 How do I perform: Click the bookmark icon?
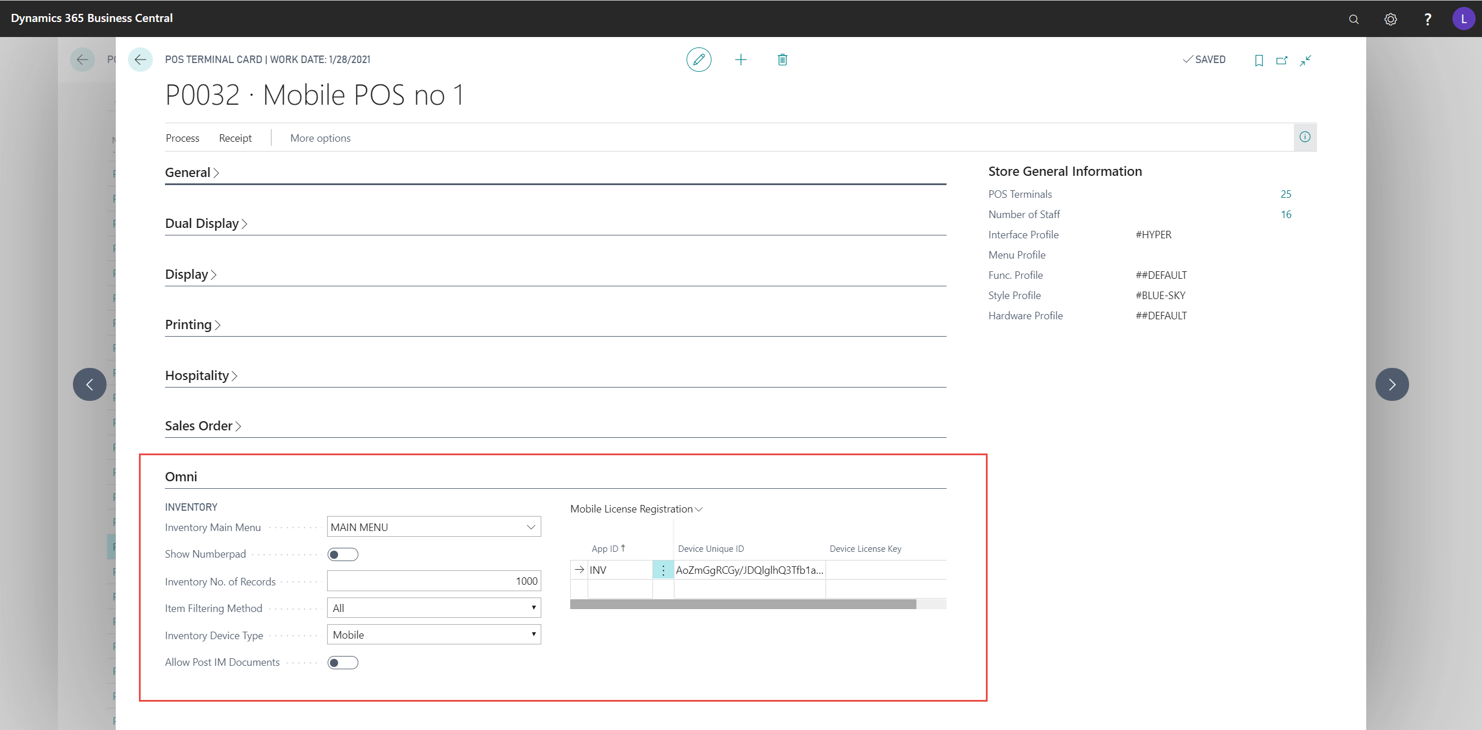(x=1259, y=60)
